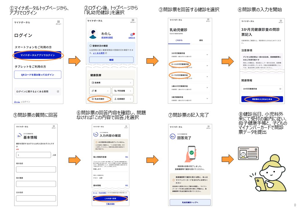Choose QRコードを読み取ってログイン button
Image resolution: width=301 pixels, height=208 pixels.
[38, 75]
